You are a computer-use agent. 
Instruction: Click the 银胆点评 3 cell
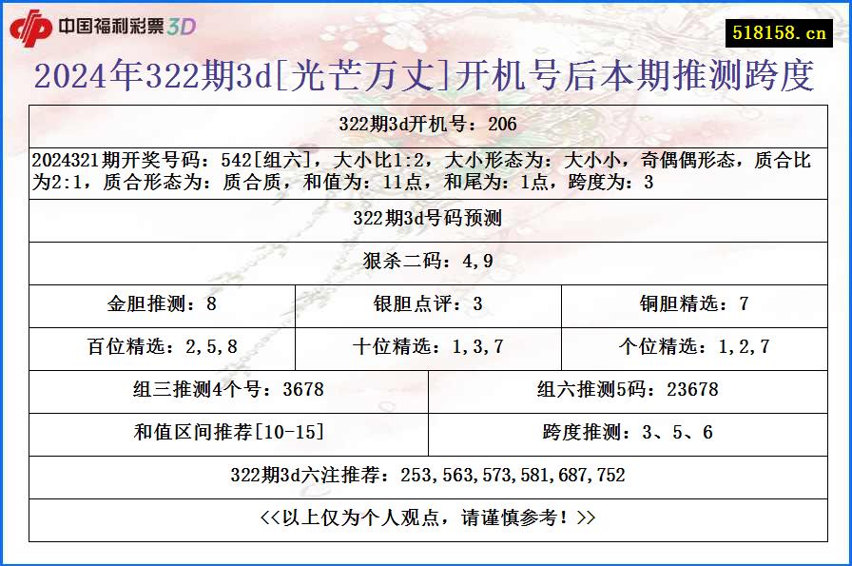[x=426, y=305]
